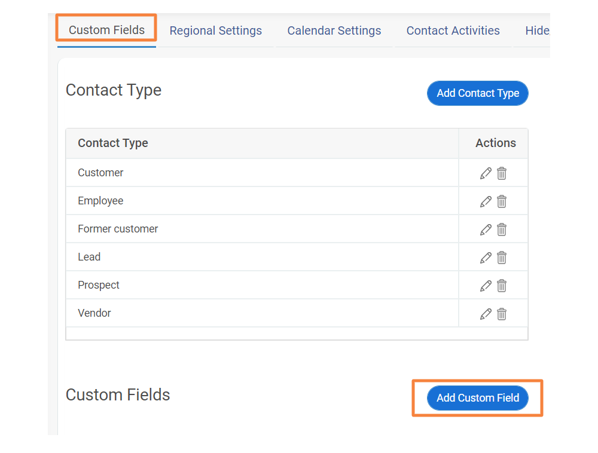
Task: Switch to the Custom Fields tab
Action: click(x=106, y=30)
